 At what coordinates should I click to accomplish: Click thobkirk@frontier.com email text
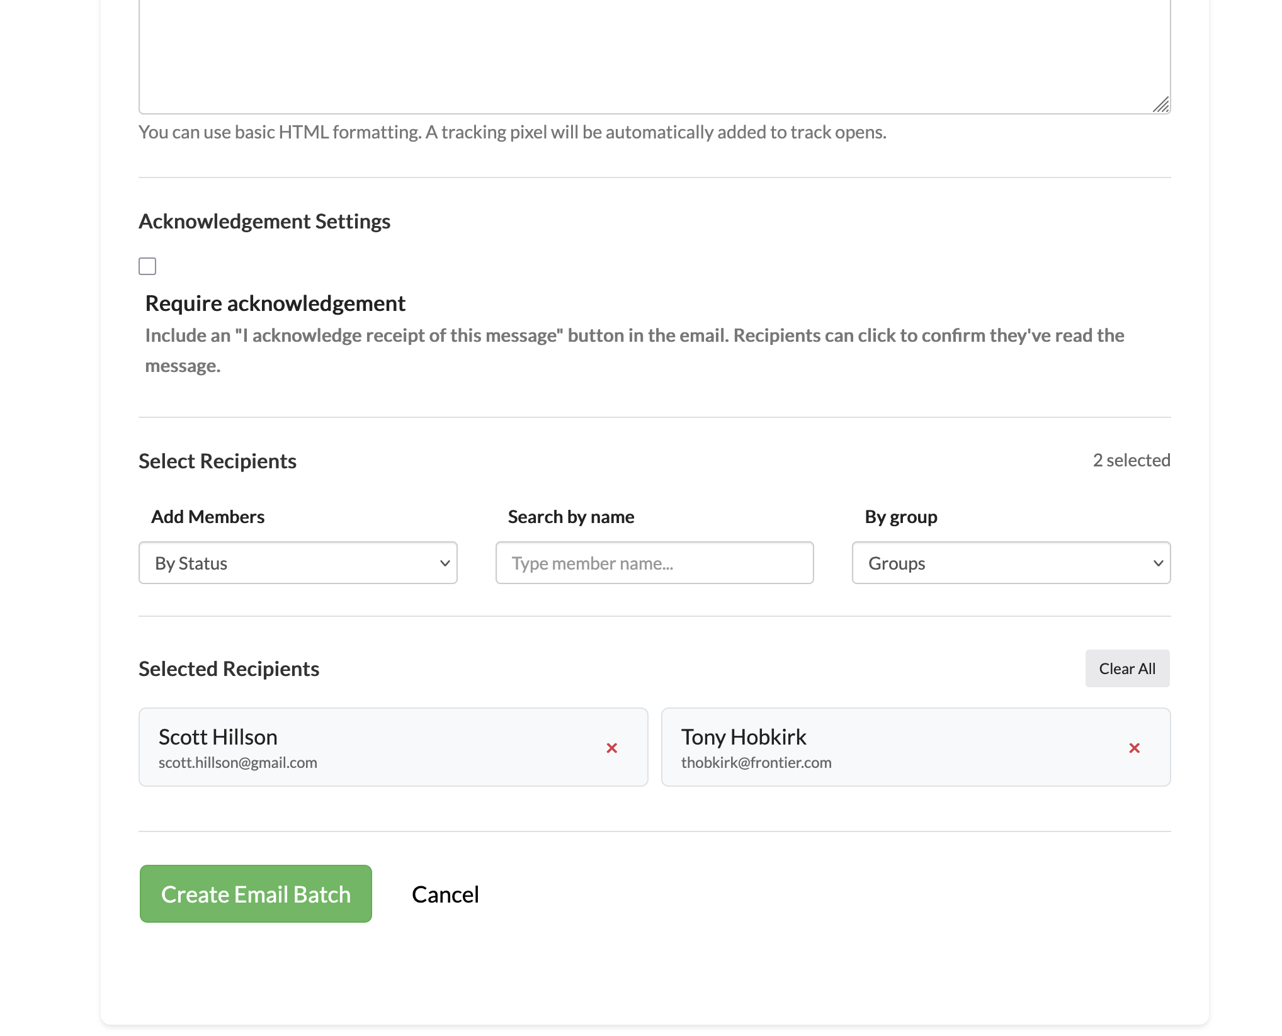tap(756, 763)
